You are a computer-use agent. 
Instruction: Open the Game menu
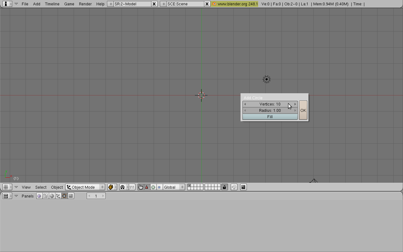tap(69, 4)
